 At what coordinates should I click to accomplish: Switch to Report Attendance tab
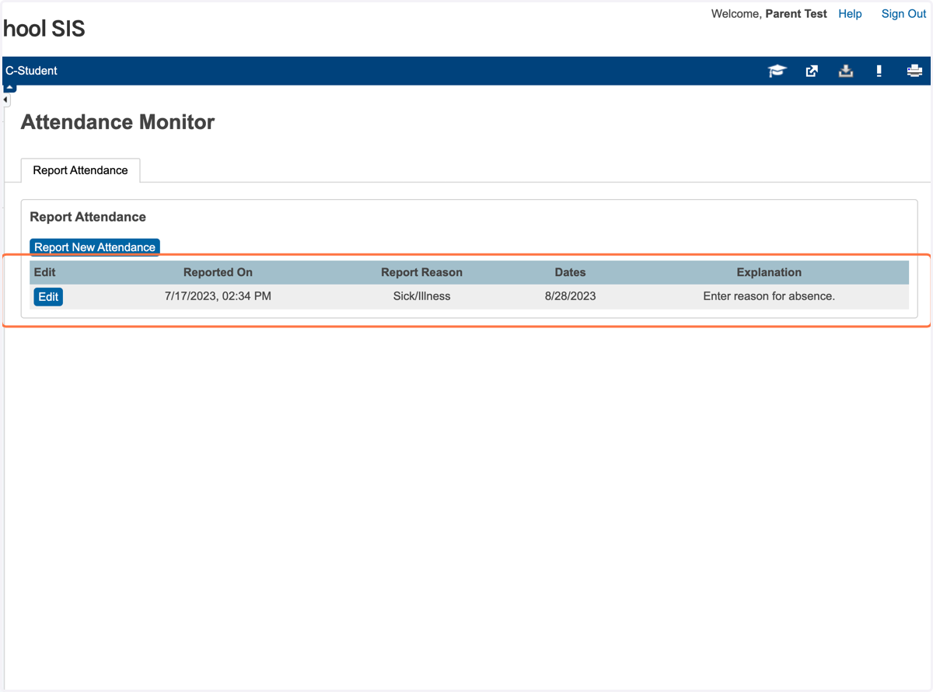click(x=80, y=170)
